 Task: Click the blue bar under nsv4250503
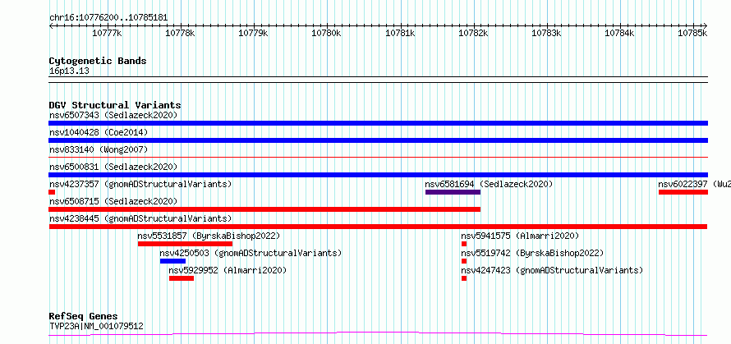173,261
